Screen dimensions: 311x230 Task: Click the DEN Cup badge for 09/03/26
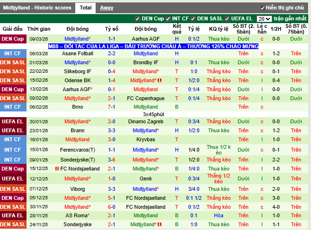coord(13,39)
